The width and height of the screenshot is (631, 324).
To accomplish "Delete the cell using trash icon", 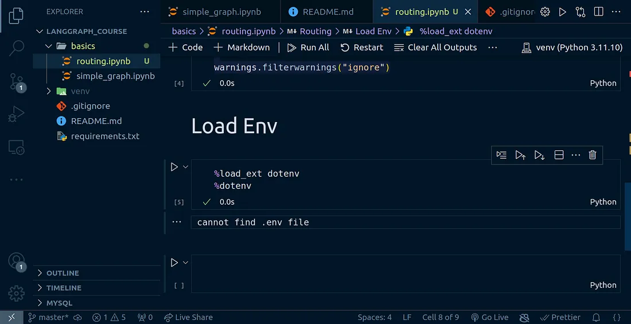I will pos(593,155).
